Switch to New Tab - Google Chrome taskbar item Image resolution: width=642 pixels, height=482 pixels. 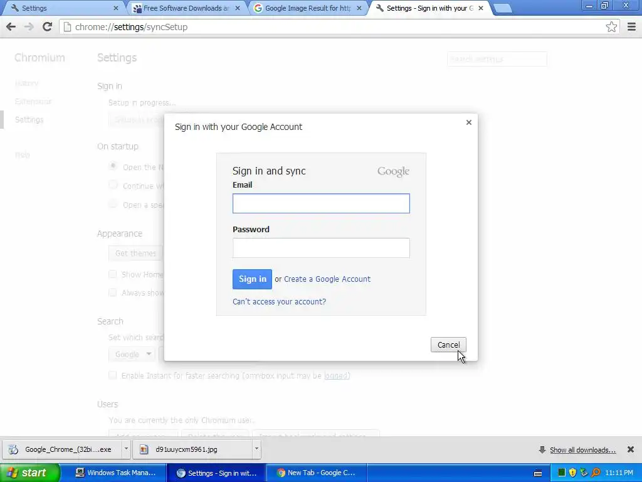pyautogui.click(x=315, y=473)
